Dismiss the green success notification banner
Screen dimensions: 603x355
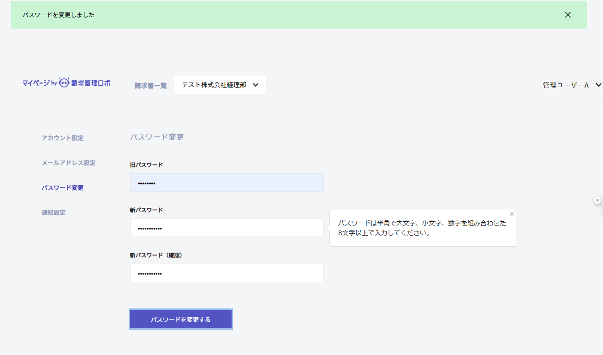(x=567, y=15)
